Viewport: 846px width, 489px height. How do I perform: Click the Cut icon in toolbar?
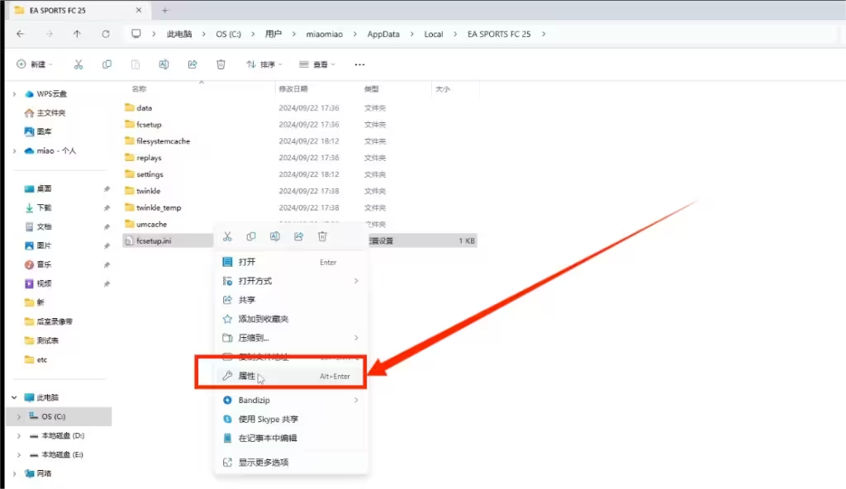(78, 64)
